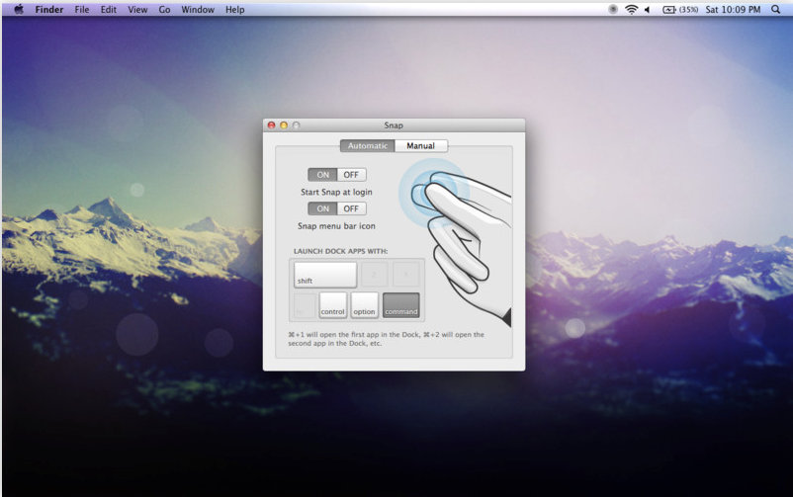Open the Help menu

tap(234, 9)
